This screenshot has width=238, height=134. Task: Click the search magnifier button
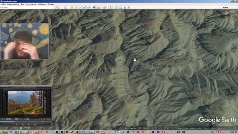tap(58, 7)
